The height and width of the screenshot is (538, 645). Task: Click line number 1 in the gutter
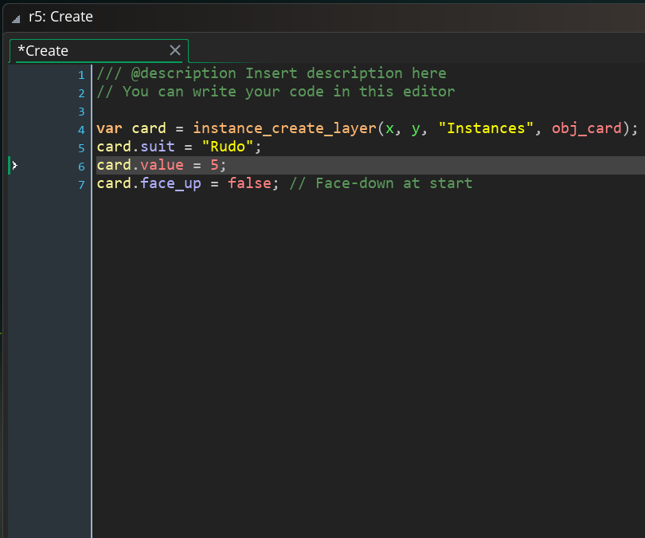tap(81, 75)
